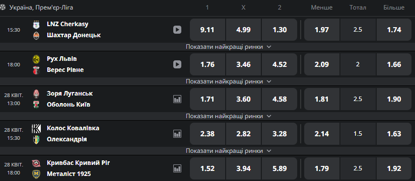Expand best markets under Колос Ковалівка match
Image resolution: width=415 pixels, height=181 pixels.
229,151
